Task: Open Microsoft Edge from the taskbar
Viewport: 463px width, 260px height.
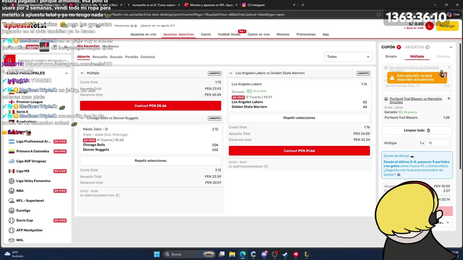Action: [243, 254]
